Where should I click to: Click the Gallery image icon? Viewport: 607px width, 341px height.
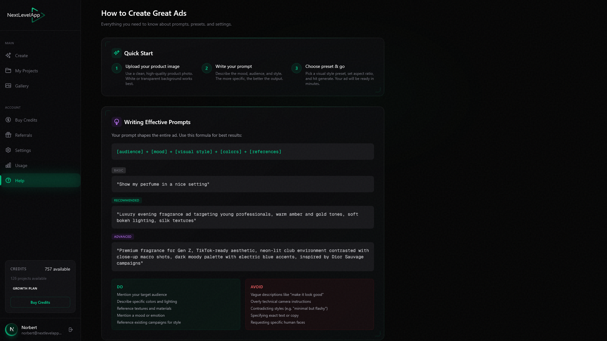9,86
